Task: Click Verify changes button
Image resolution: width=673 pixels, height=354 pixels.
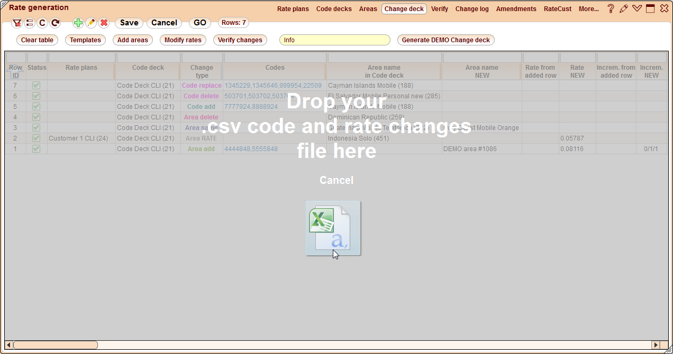Action: [x=240, y=40]
